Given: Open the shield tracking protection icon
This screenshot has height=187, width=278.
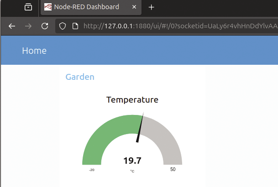Looking at the screenshot, I should [x=63, y=26].
